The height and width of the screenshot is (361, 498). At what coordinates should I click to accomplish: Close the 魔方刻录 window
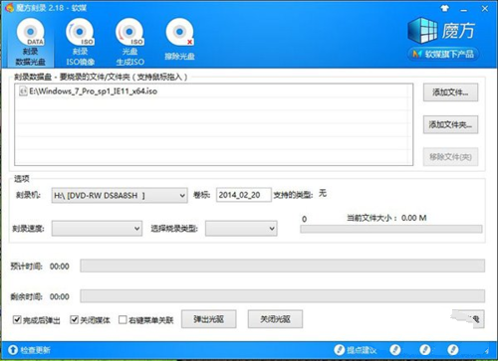pos(485,9)
